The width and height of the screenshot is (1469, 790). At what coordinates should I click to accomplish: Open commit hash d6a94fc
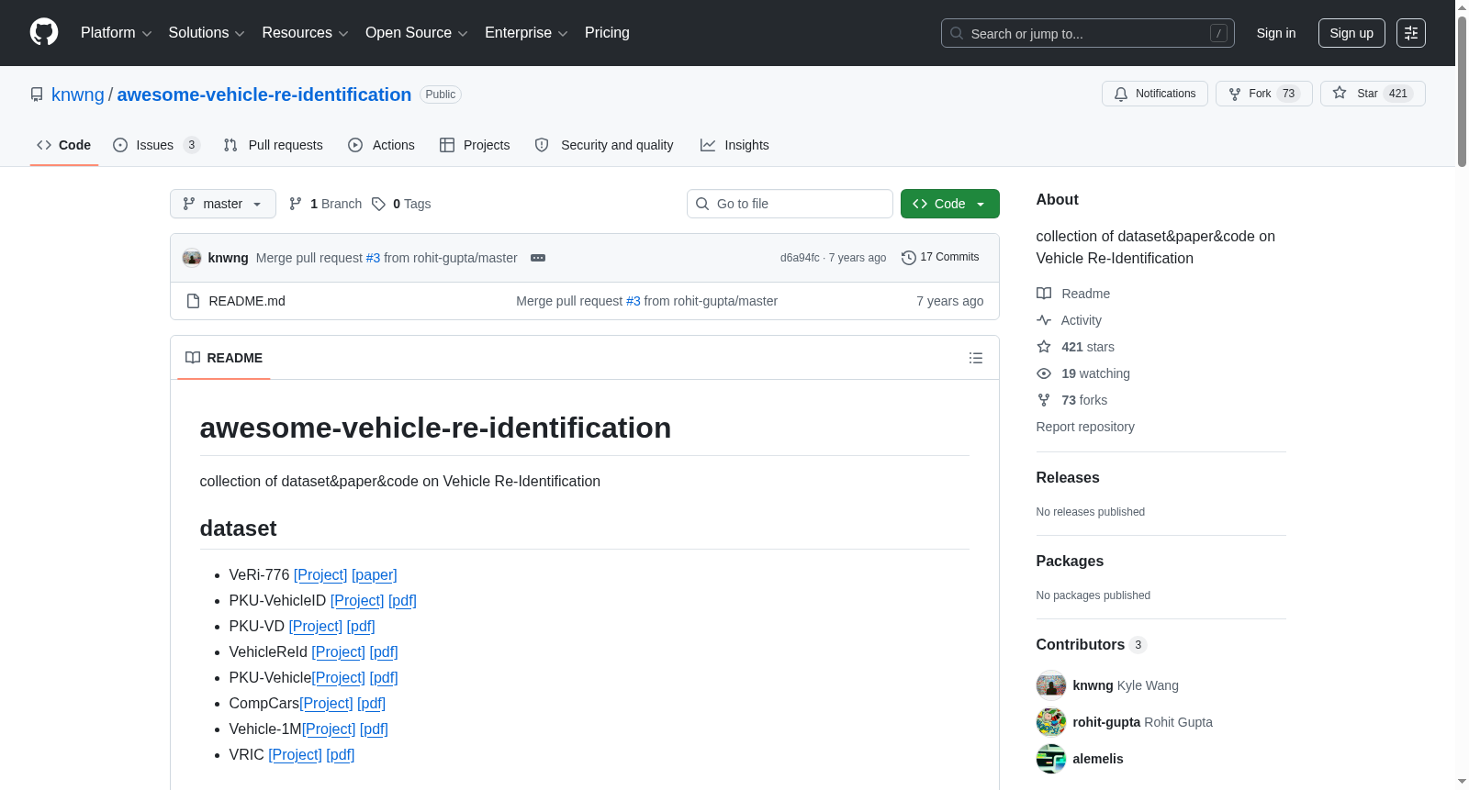tap(800, 258)
